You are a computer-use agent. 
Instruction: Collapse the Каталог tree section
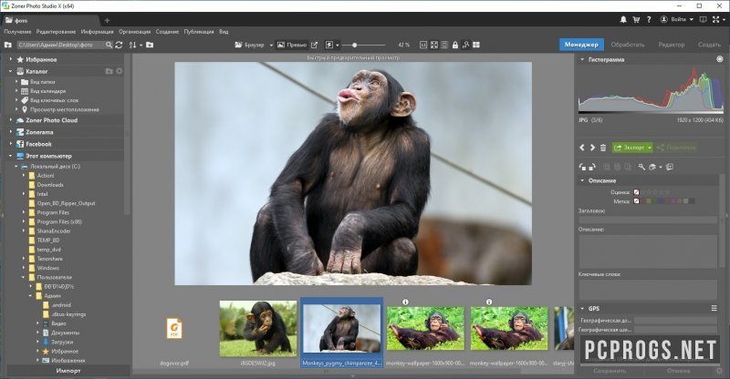[x=11, y=71]
